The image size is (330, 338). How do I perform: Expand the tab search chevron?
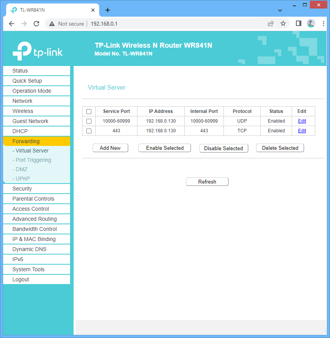[x=280, y=10]
